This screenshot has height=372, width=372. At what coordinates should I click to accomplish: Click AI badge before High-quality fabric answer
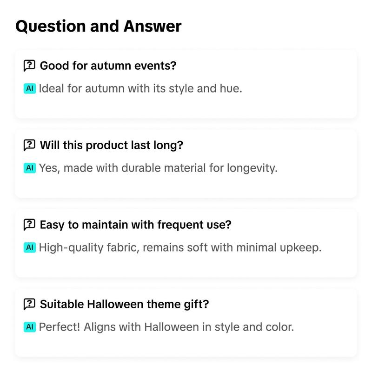30,247
